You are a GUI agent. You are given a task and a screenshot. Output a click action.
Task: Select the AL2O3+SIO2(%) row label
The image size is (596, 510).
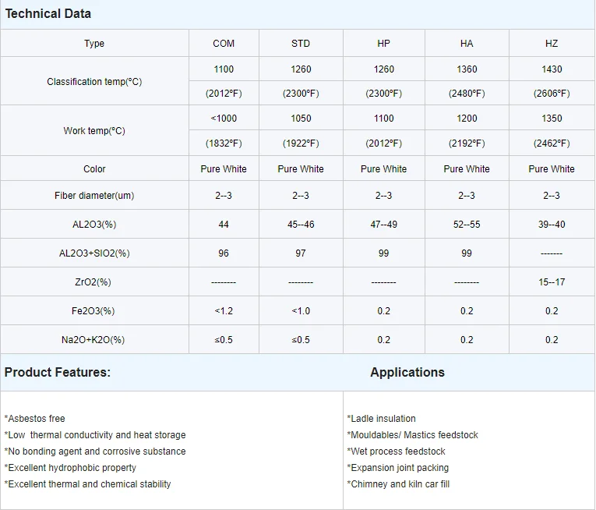[x=94, y=253]
